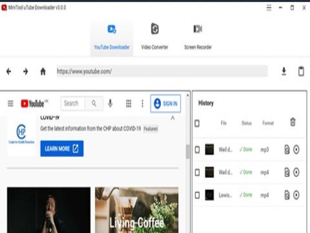This screenshot has width=310, height=233.
Task: Start voice search with microphone icon
Action: point(110,103)
